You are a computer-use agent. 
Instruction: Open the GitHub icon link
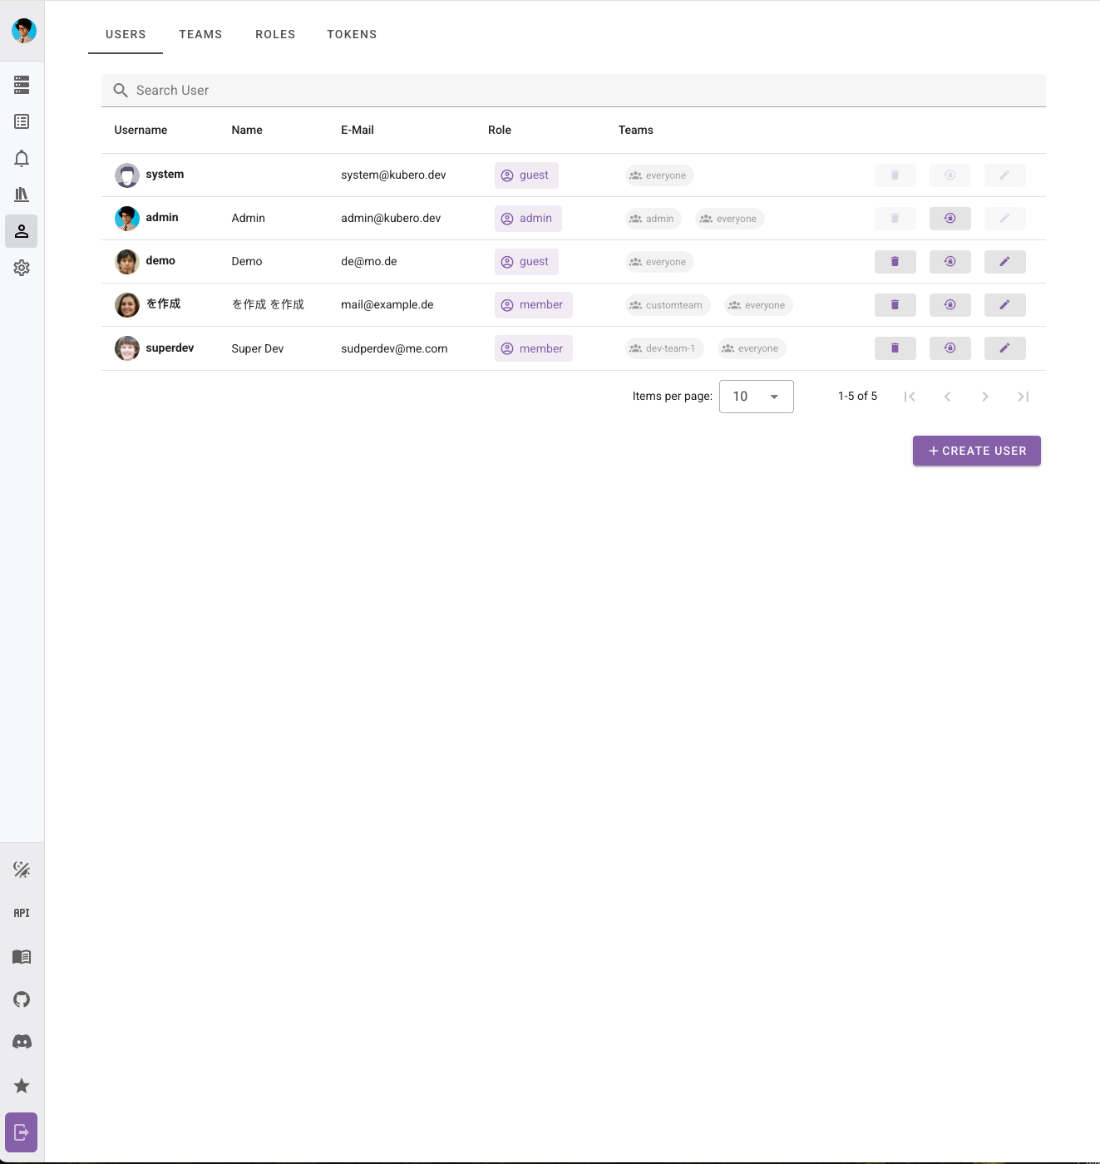click(22, 999)
